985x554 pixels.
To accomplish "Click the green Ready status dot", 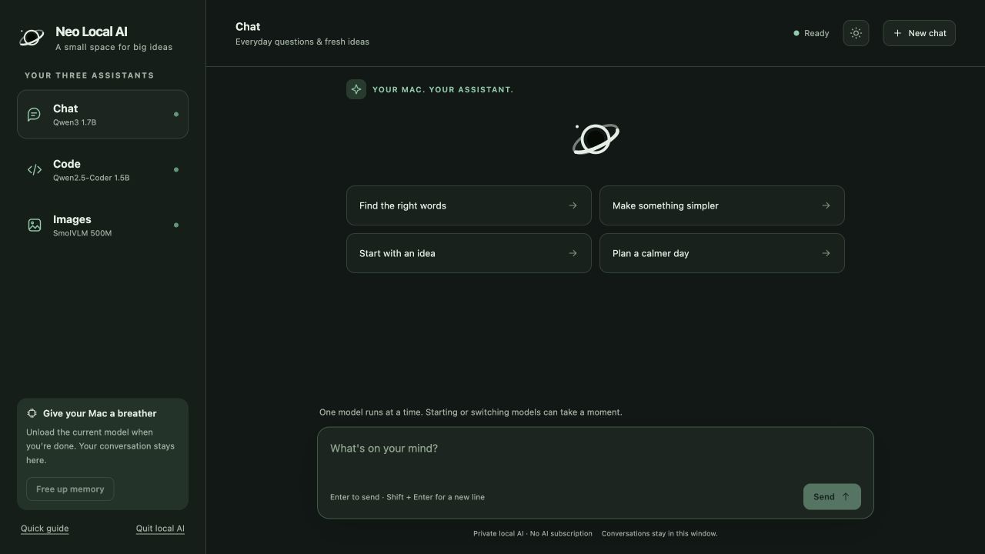I will 796,33.
